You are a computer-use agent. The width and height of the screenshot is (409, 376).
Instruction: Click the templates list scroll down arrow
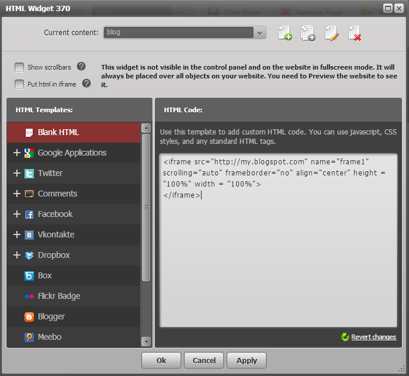(146, 341)
